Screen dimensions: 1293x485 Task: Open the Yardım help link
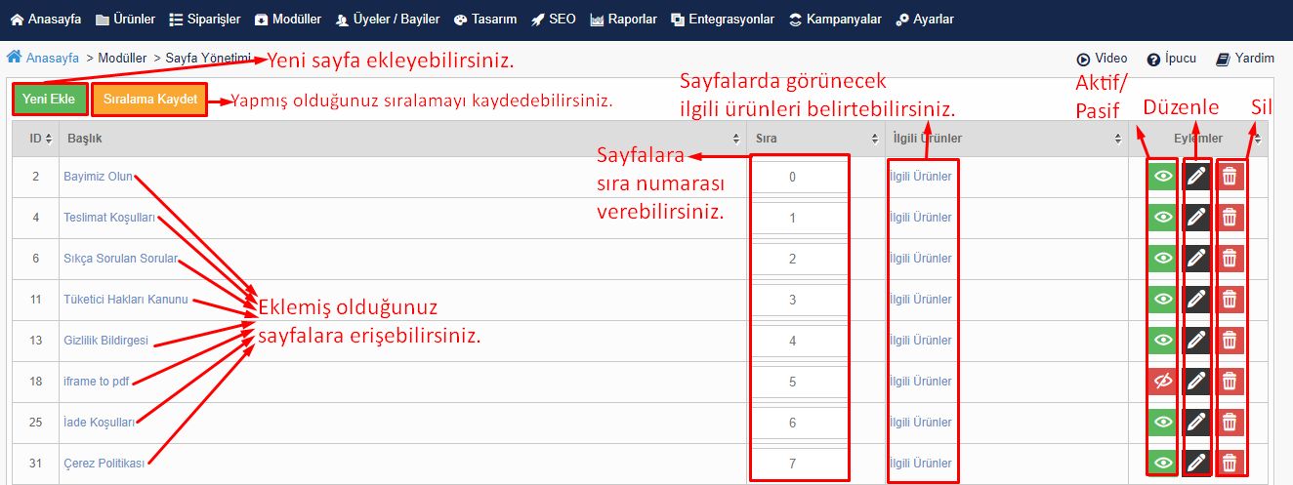click(1245, 59)
